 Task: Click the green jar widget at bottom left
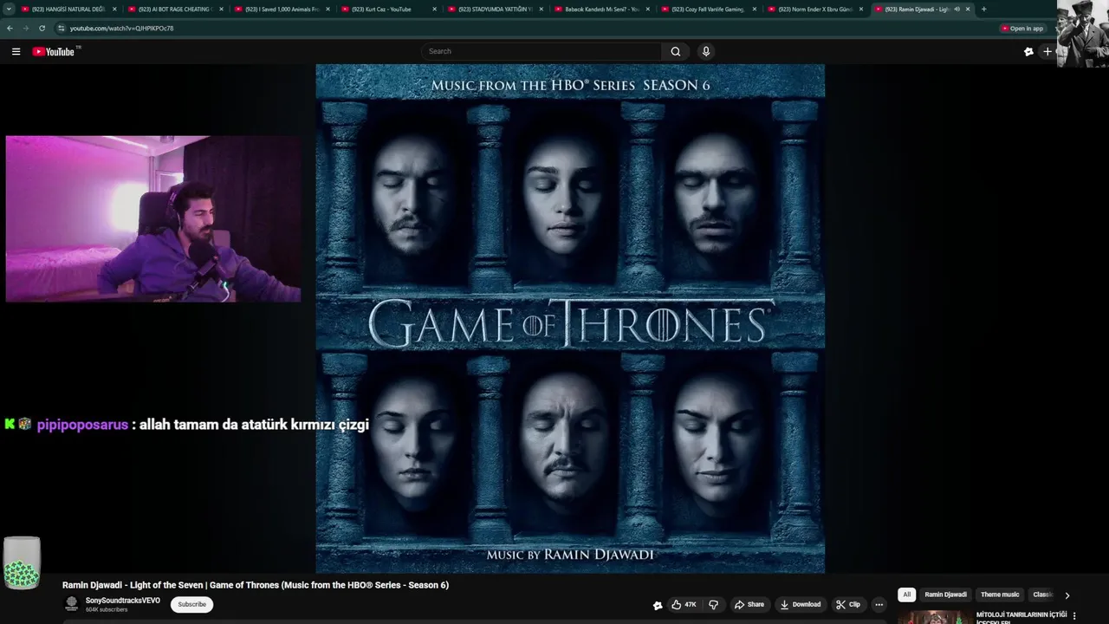pyautogui.click(x=22, y=562)
